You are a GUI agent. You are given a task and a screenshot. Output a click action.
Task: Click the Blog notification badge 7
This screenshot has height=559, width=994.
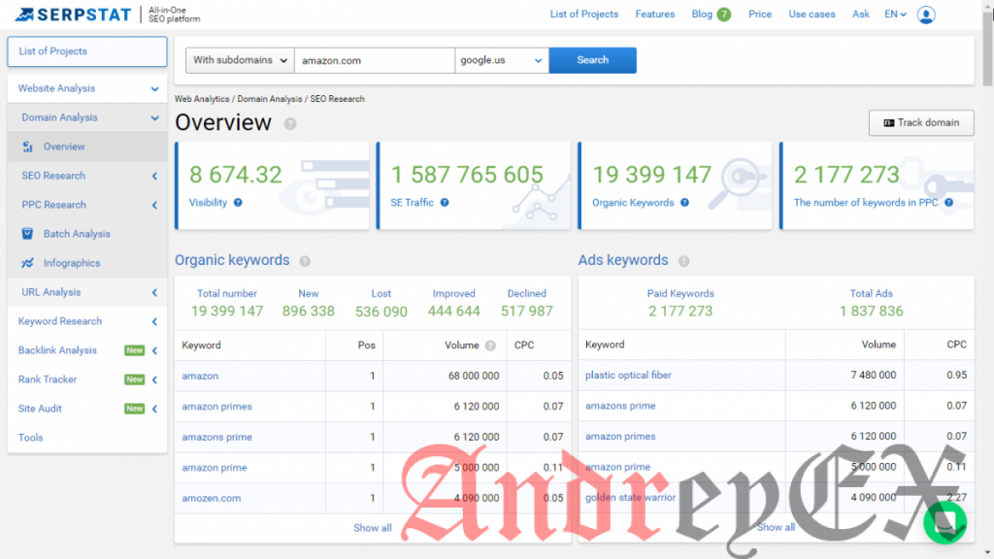point(723,14)
